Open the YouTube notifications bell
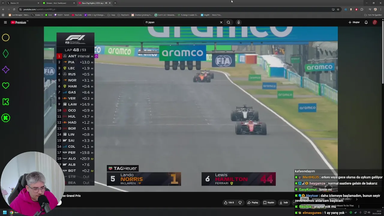This screenshot has height=216, width=384. (x=366, y=22)
